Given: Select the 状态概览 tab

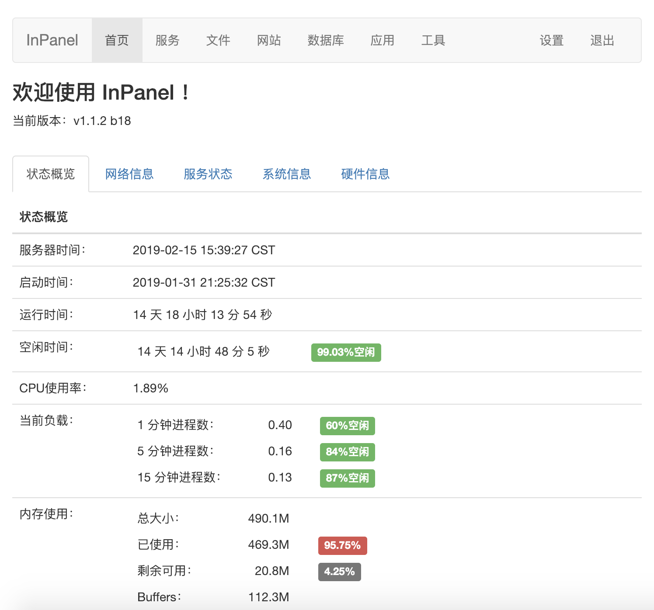Looking at the screenshot, I should coord(50,174).
